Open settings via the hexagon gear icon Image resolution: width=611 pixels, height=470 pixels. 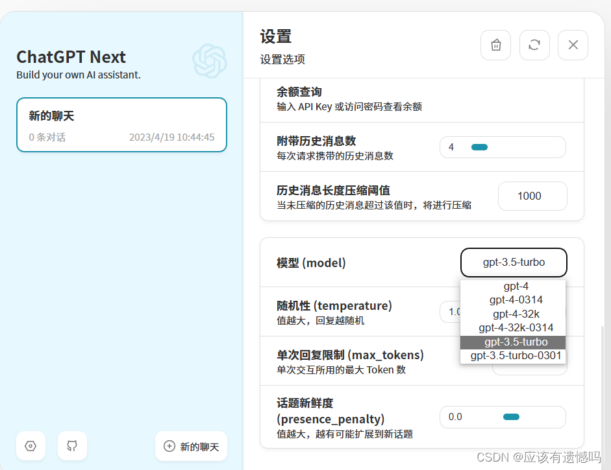pos(31,446)
